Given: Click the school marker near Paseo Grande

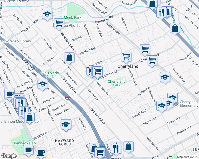Looking at the screenshot, I should coord(47,14).
